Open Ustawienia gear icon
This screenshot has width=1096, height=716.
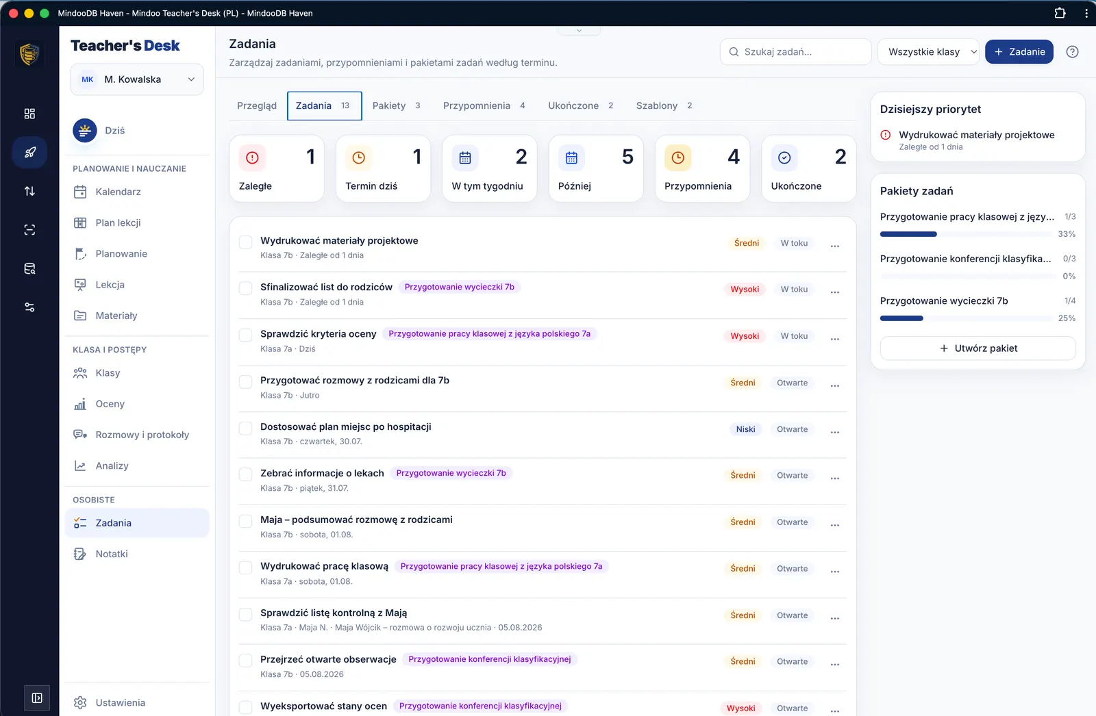click(80, 702)
